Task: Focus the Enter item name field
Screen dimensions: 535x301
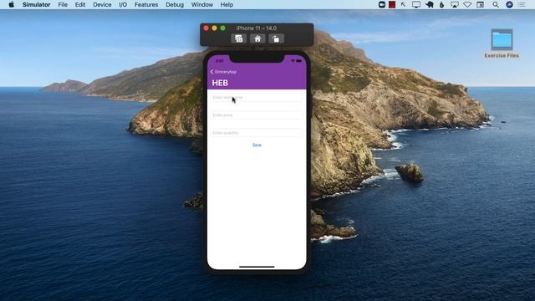Action: point(257,98)
